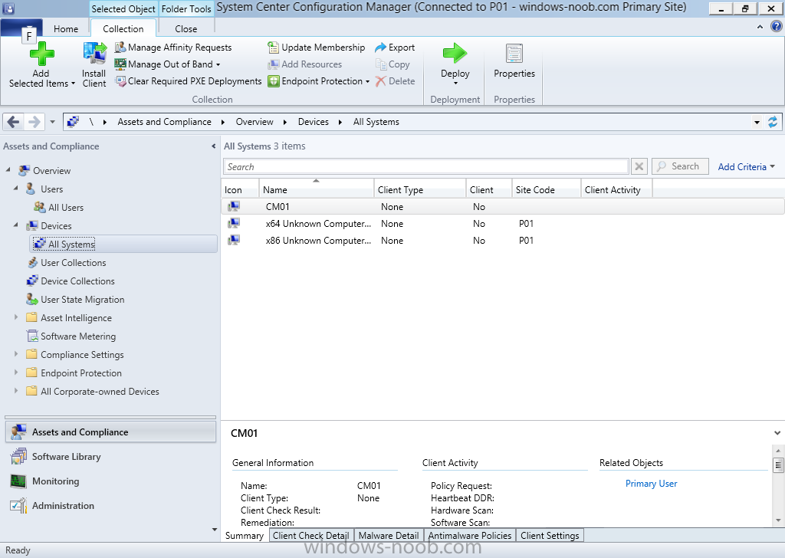Click the Add Selected Items green plus icon
The width and height of the screenshot is (785, 558).
[42, 54]
